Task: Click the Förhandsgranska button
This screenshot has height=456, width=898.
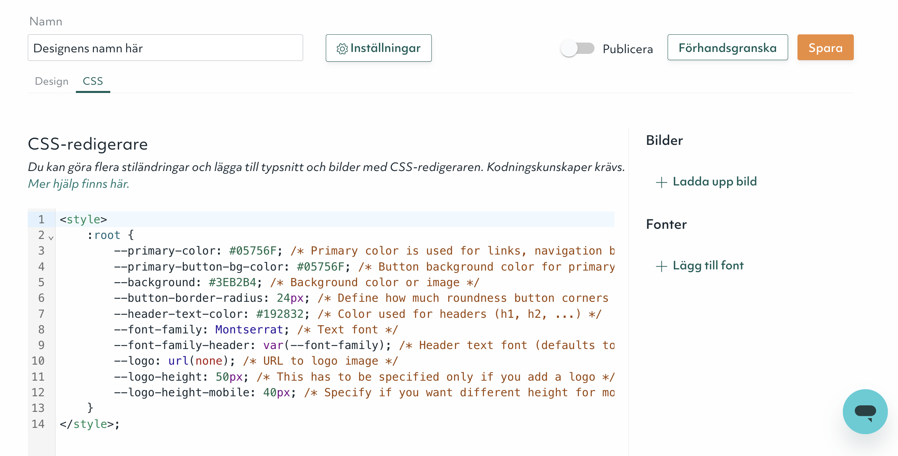Action: pos(727,48)
